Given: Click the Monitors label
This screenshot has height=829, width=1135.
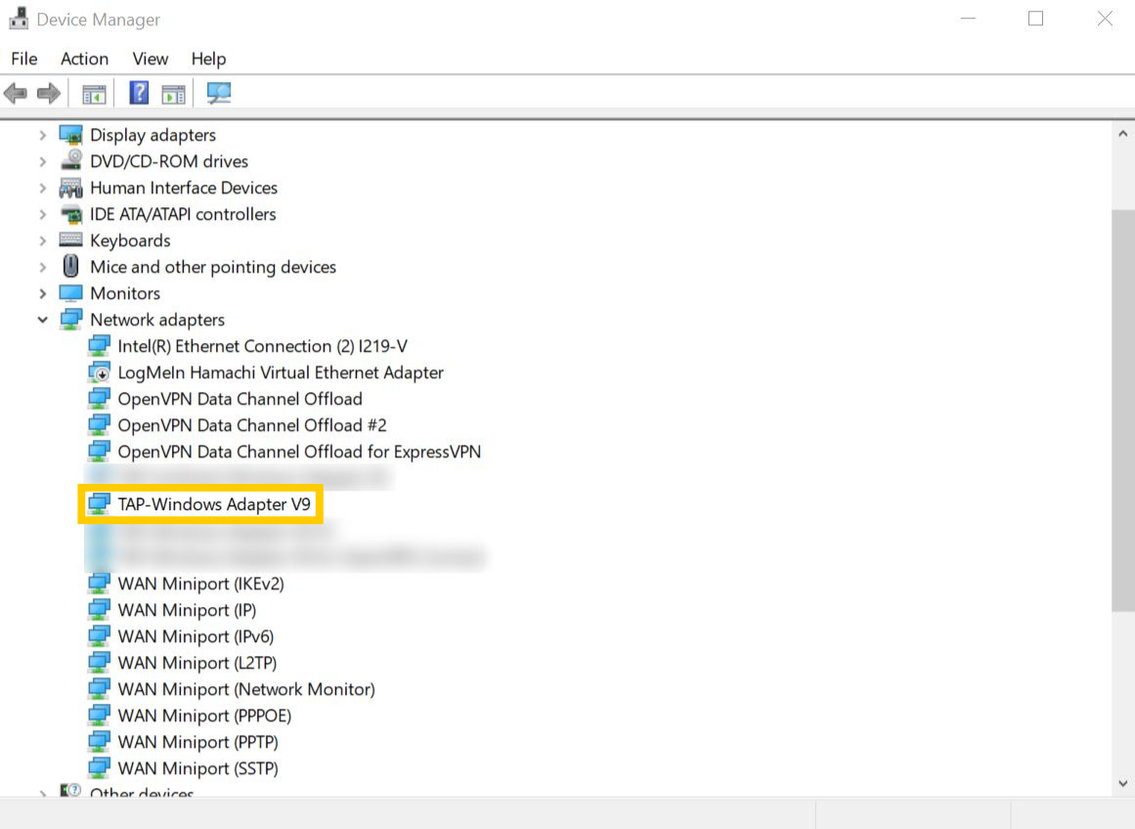Looking at the screenshot, I should 125,293.
